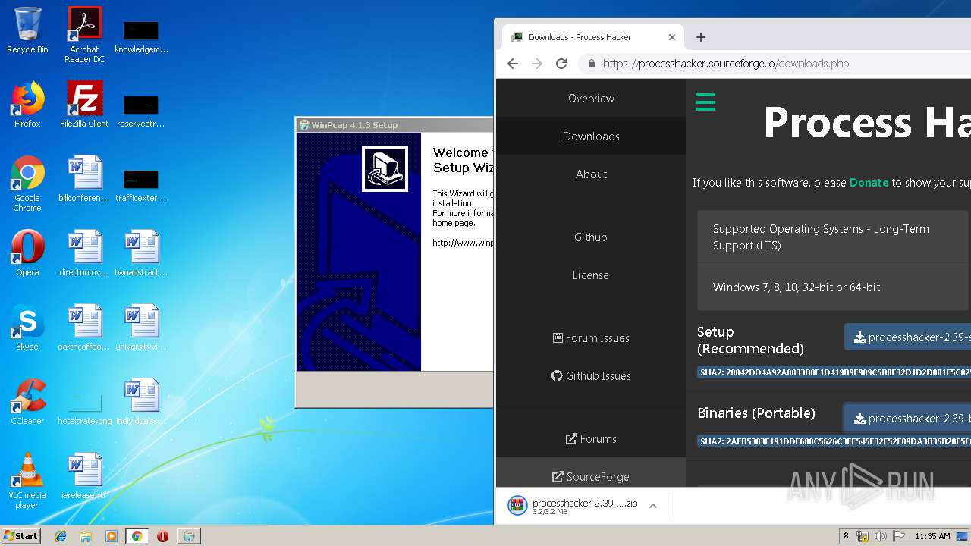Select the individualss Word document
The image size is (971, 546).
(x=141, y=402)
